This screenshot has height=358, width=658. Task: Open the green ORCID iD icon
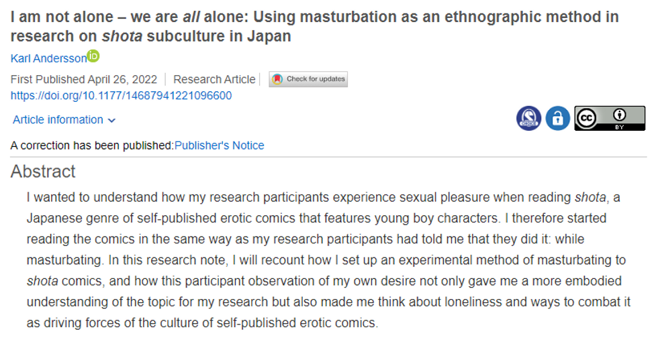tap(93, 56)
